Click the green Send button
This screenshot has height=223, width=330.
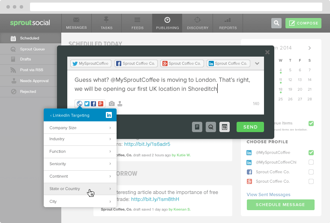(x=250, y=127)
